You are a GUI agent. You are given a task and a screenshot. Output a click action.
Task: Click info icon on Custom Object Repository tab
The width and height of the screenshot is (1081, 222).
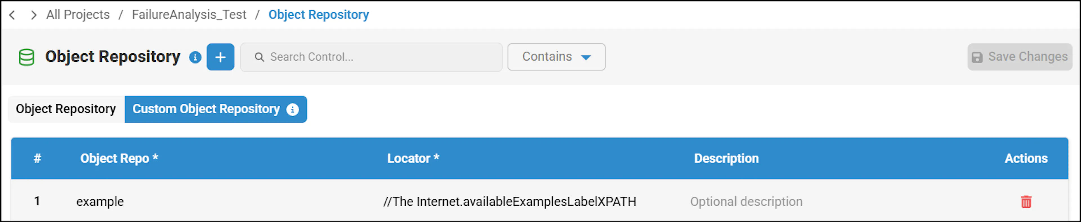[x=292, y=109]
